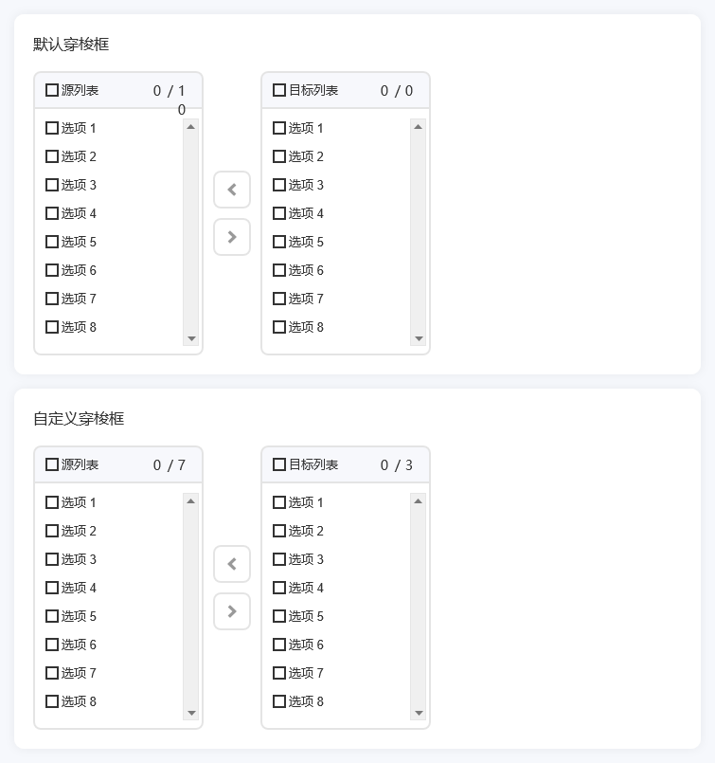Tick 选项 2 in custom 目标列表
This screenshot has height=763, width=715.
click(279, 531)
